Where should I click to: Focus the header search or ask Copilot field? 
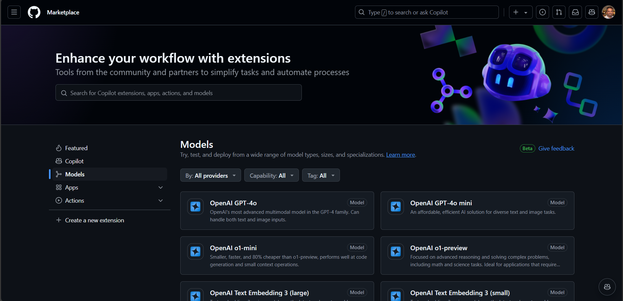(x=427, y=12)
